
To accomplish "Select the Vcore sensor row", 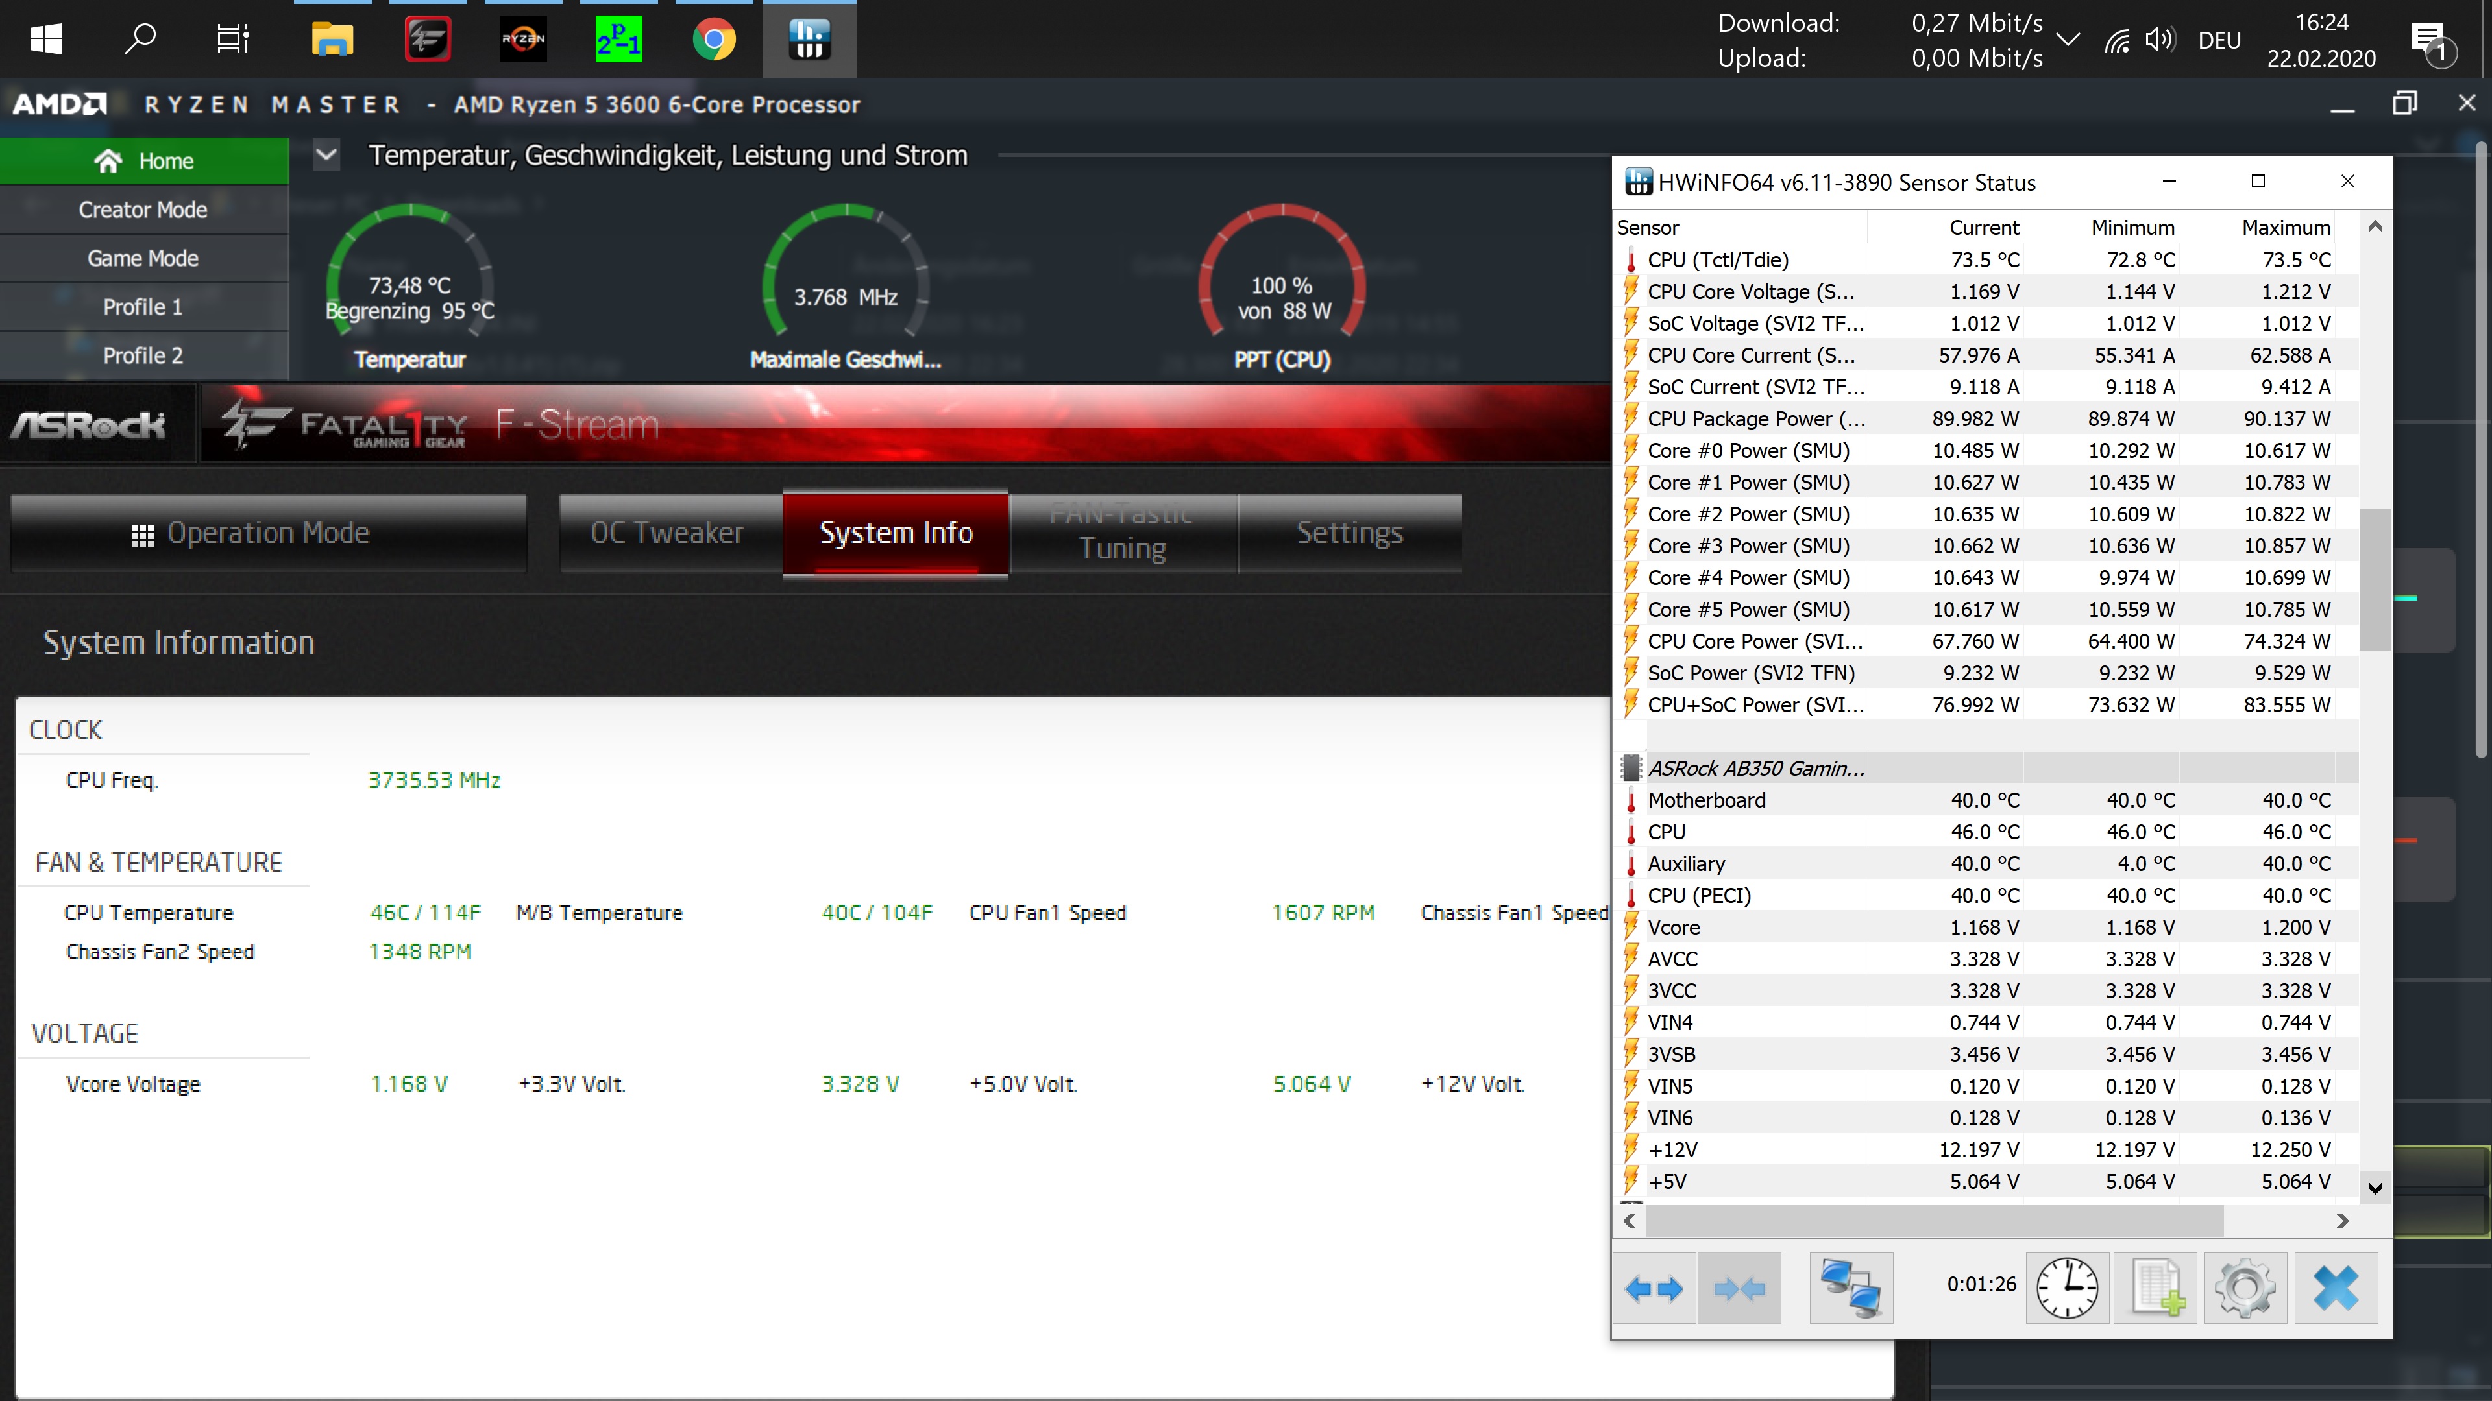I will click(1986, 928).
